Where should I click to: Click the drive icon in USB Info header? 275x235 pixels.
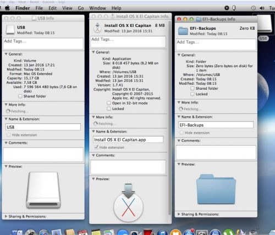click(x=10, y=30)
